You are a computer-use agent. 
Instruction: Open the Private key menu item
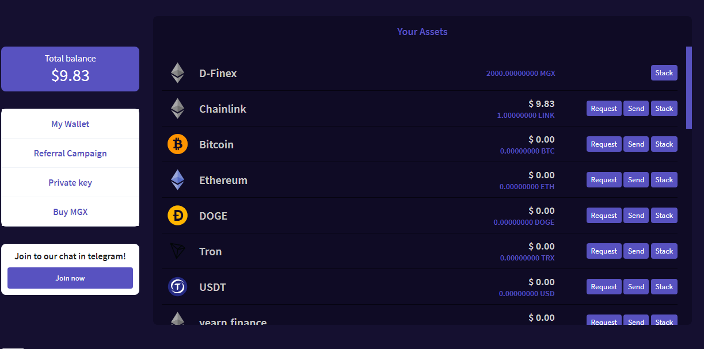click(x=70, y=183)
